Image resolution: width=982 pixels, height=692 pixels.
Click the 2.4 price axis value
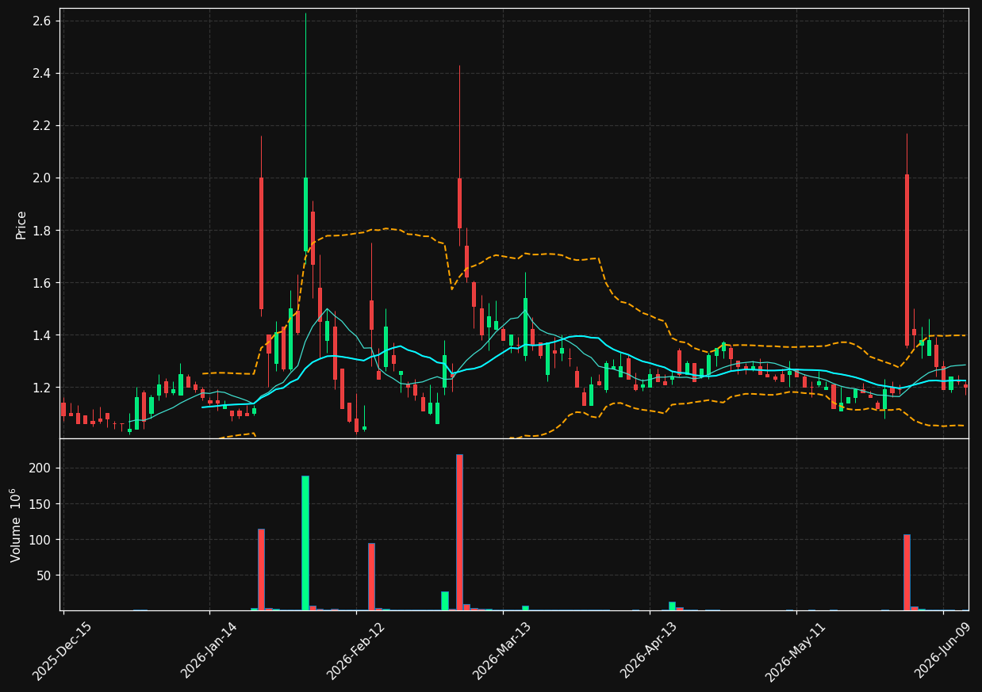43,73
